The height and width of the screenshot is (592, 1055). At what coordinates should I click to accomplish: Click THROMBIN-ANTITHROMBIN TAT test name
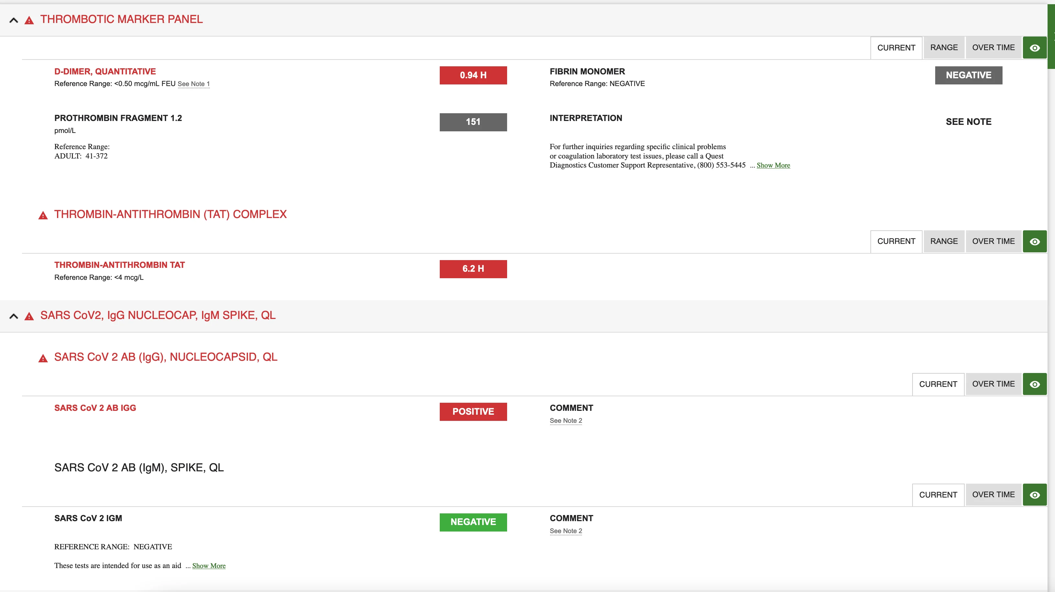119,265
